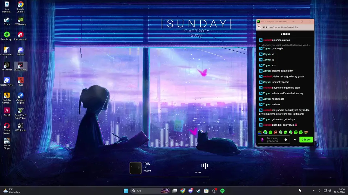Viewport: 348px width, 195px height.
Task: Select the Counter-Strike 2 desktop icon
Action: pyautogui.click(x=7, y=53)
